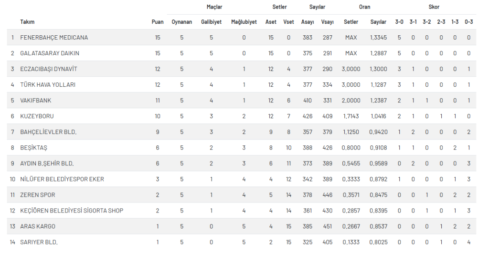Select NİLÜFER BELEDİYESPOR EKER team name

pyautogui.click(x=62, y=179)
